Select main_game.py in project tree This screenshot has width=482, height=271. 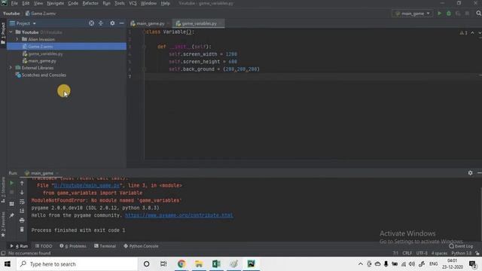(x=42, y=61)
